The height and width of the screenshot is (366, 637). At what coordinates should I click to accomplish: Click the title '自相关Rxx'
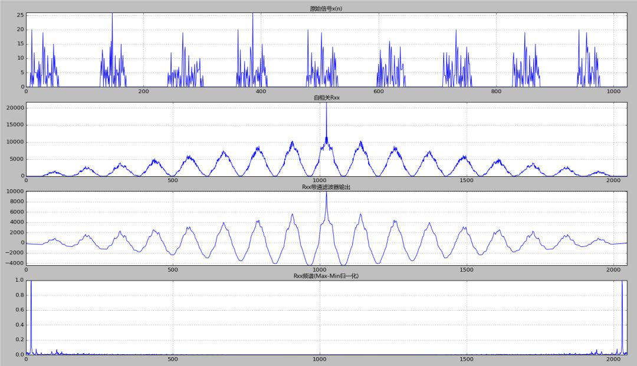(327, 97)
